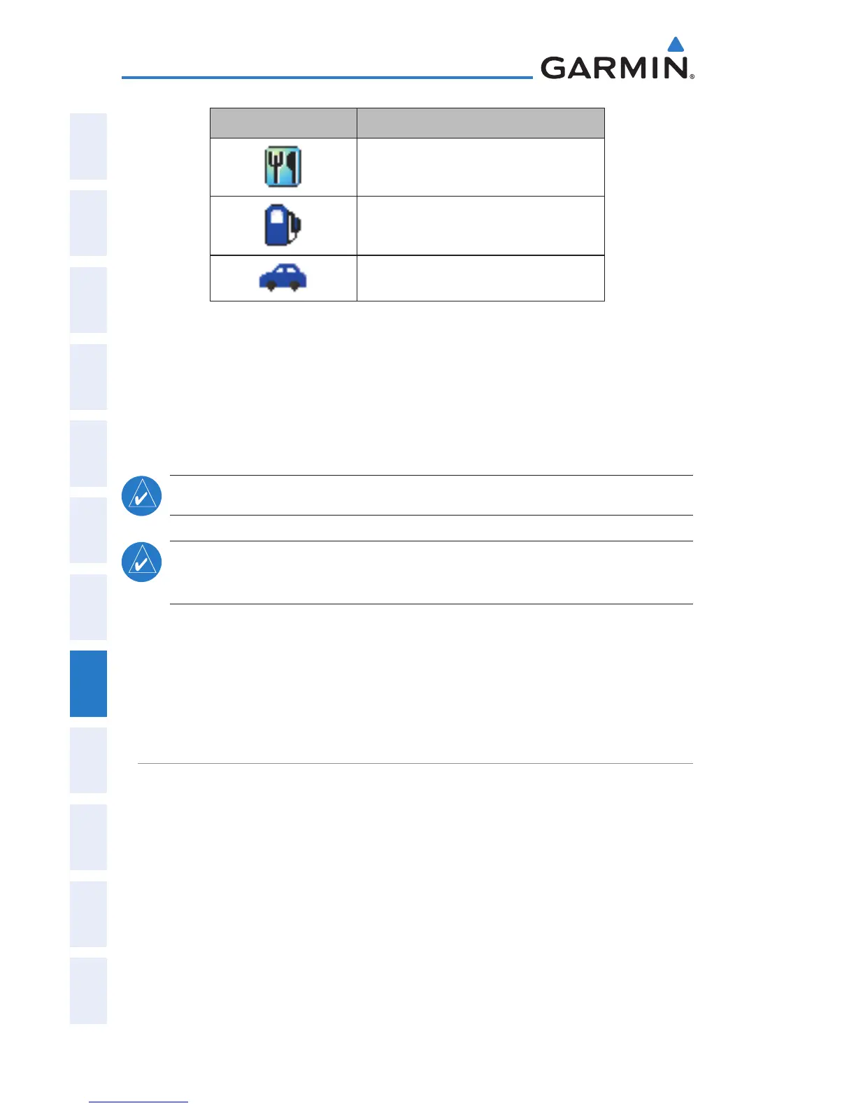Open the bottommost light sidebar section tab
856x1108 pixels.
point(88,990)
